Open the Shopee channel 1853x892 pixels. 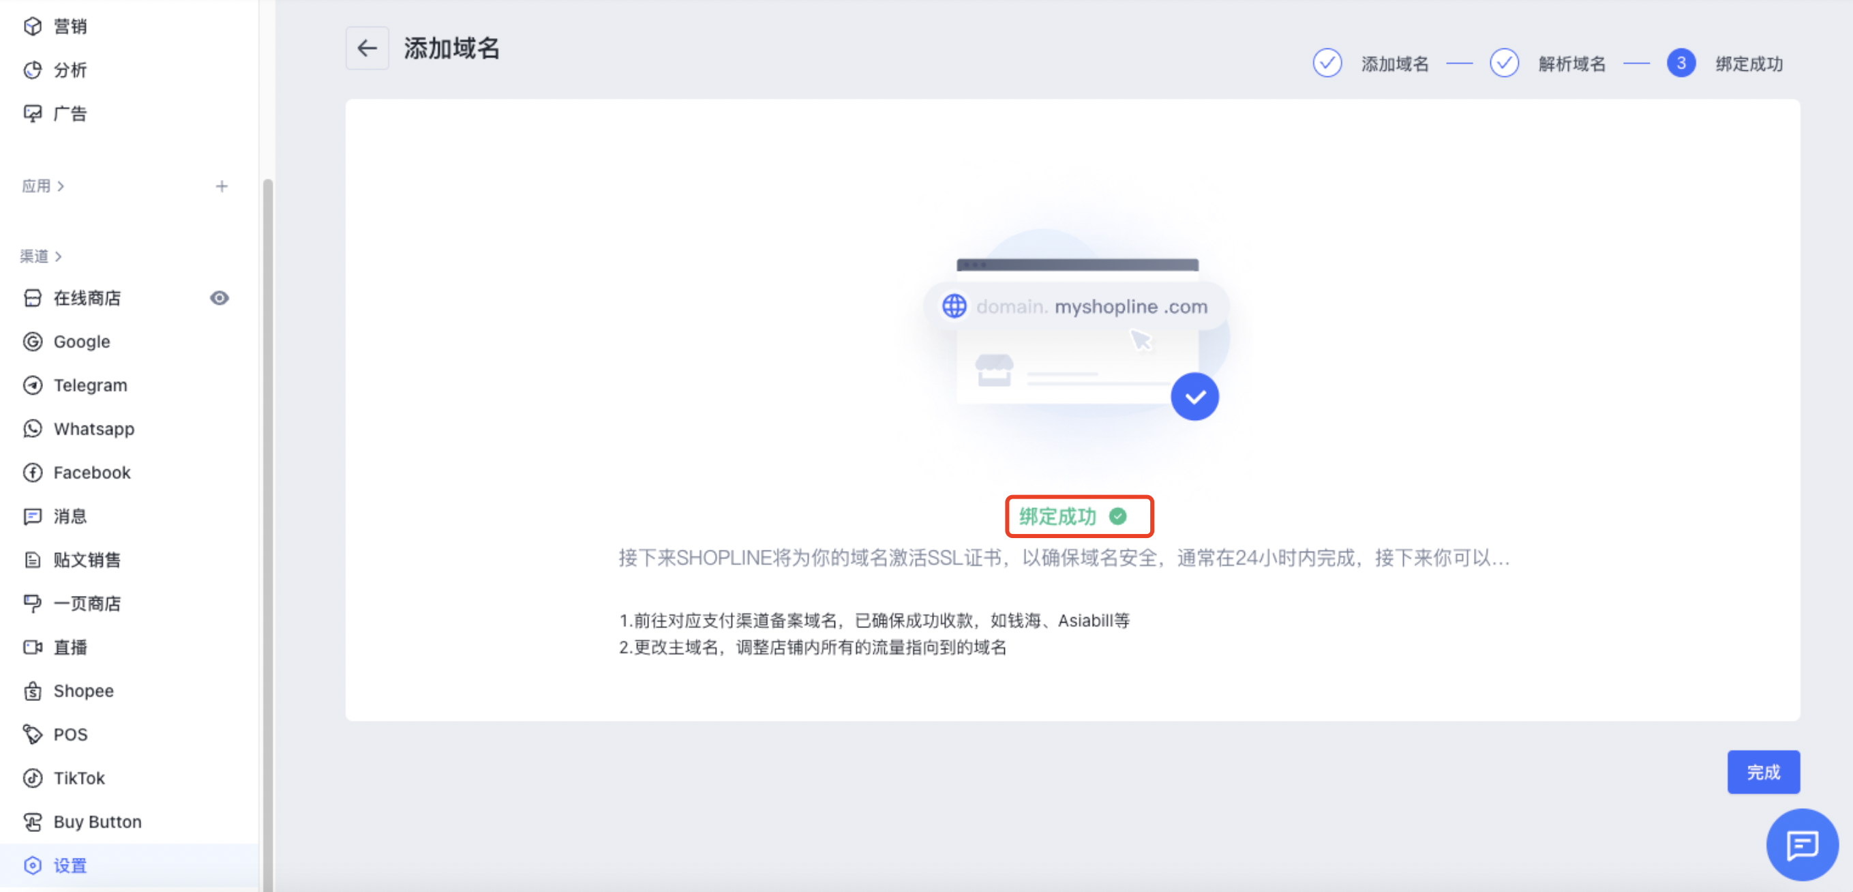tap(82, 691)
